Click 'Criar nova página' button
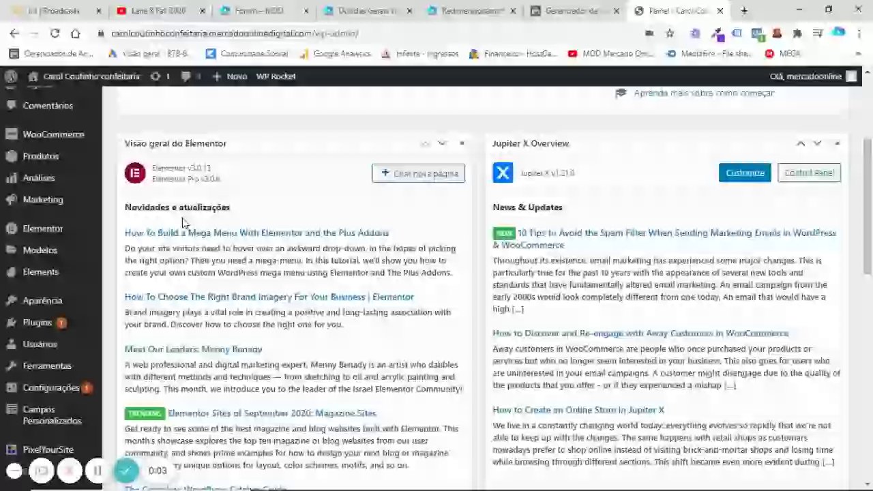This screenshot has height=491, width=873. [x=419, y=173]
